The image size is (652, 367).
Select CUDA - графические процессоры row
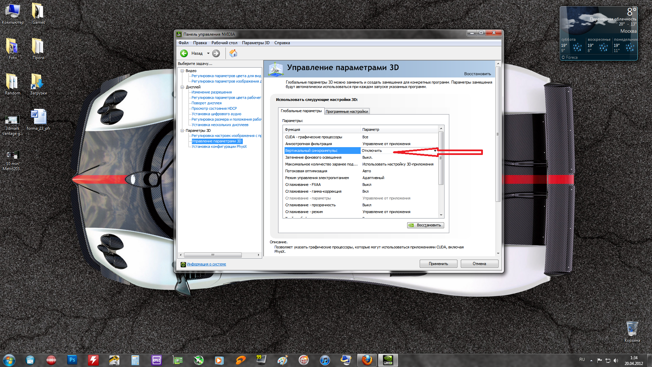[361, 137]
